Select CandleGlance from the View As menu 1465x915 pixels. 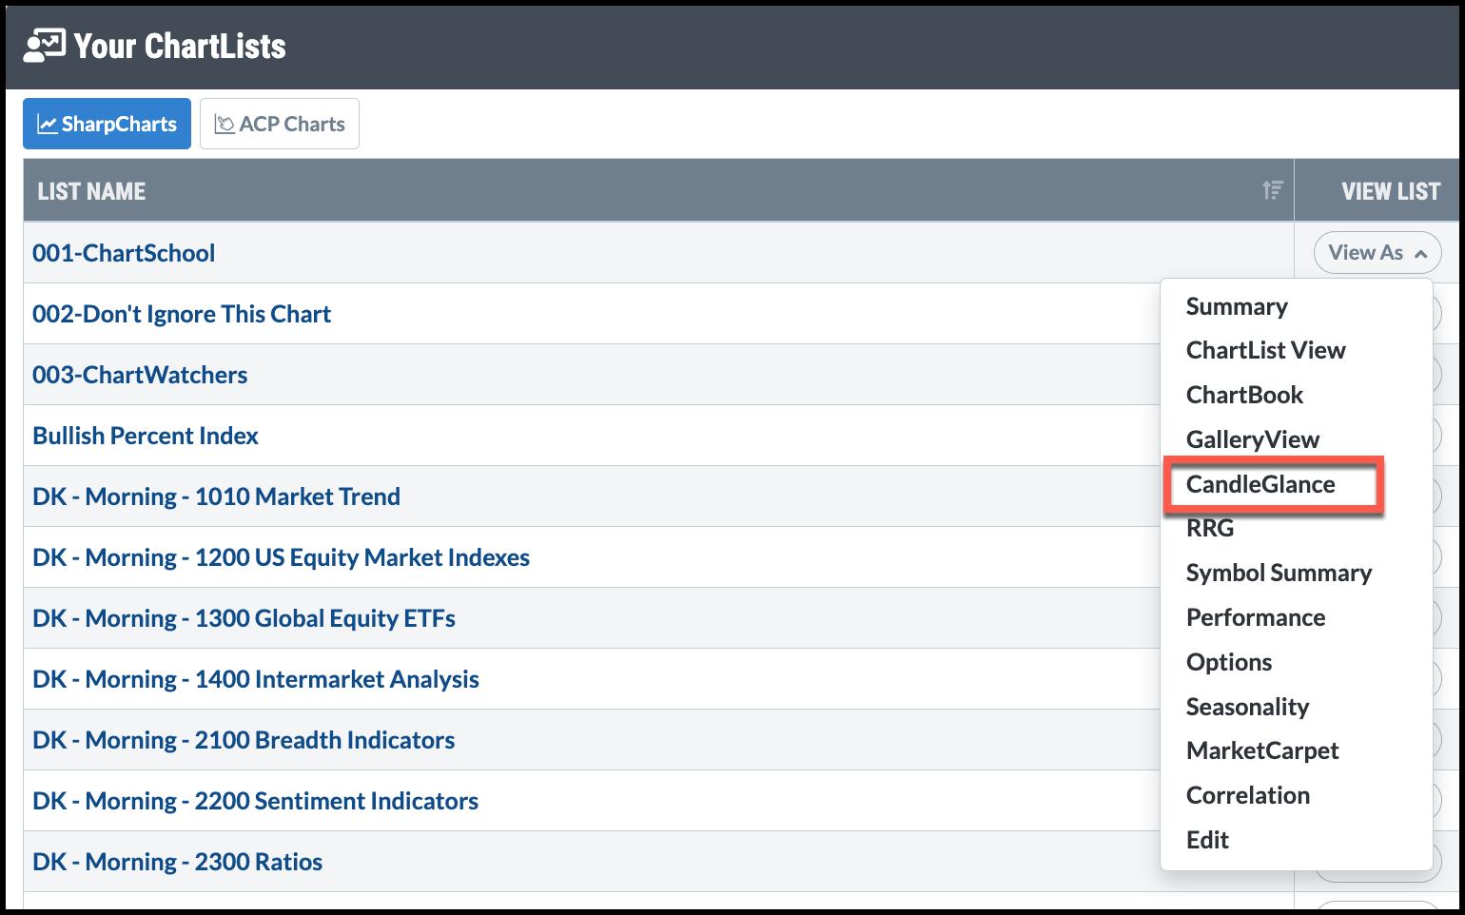(1260, 484)
